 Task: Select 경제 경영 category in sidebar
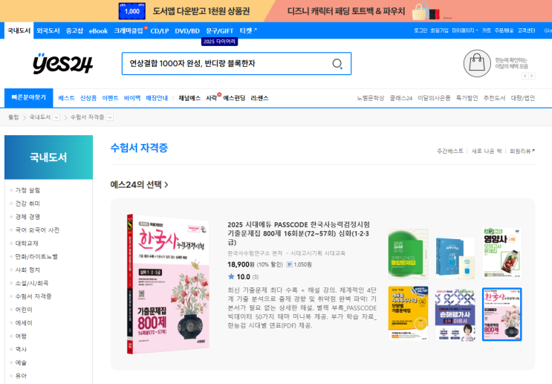27,217
